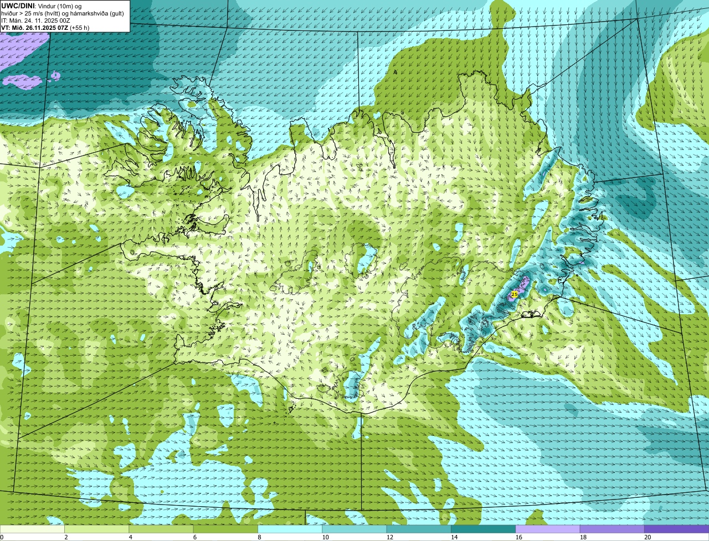Select the 16–18 m/s lavender legend swatch
The width and height of the screenshot is (709, 541).
click(548, 529)
